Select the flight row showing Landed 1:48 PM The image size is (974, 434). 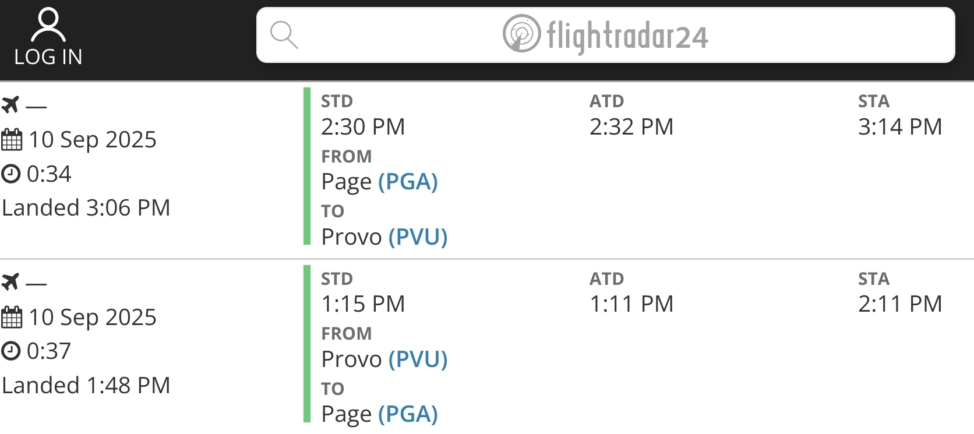click(x=487, y=347)
